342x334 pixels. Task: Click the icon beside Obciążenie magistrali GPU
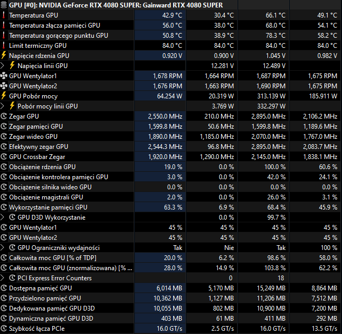tap(4, 197)
